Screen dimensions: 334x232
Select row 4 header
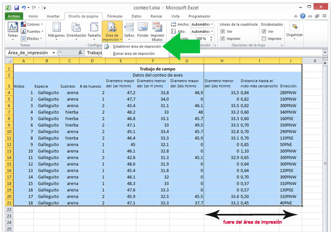(x=9, y=92)
